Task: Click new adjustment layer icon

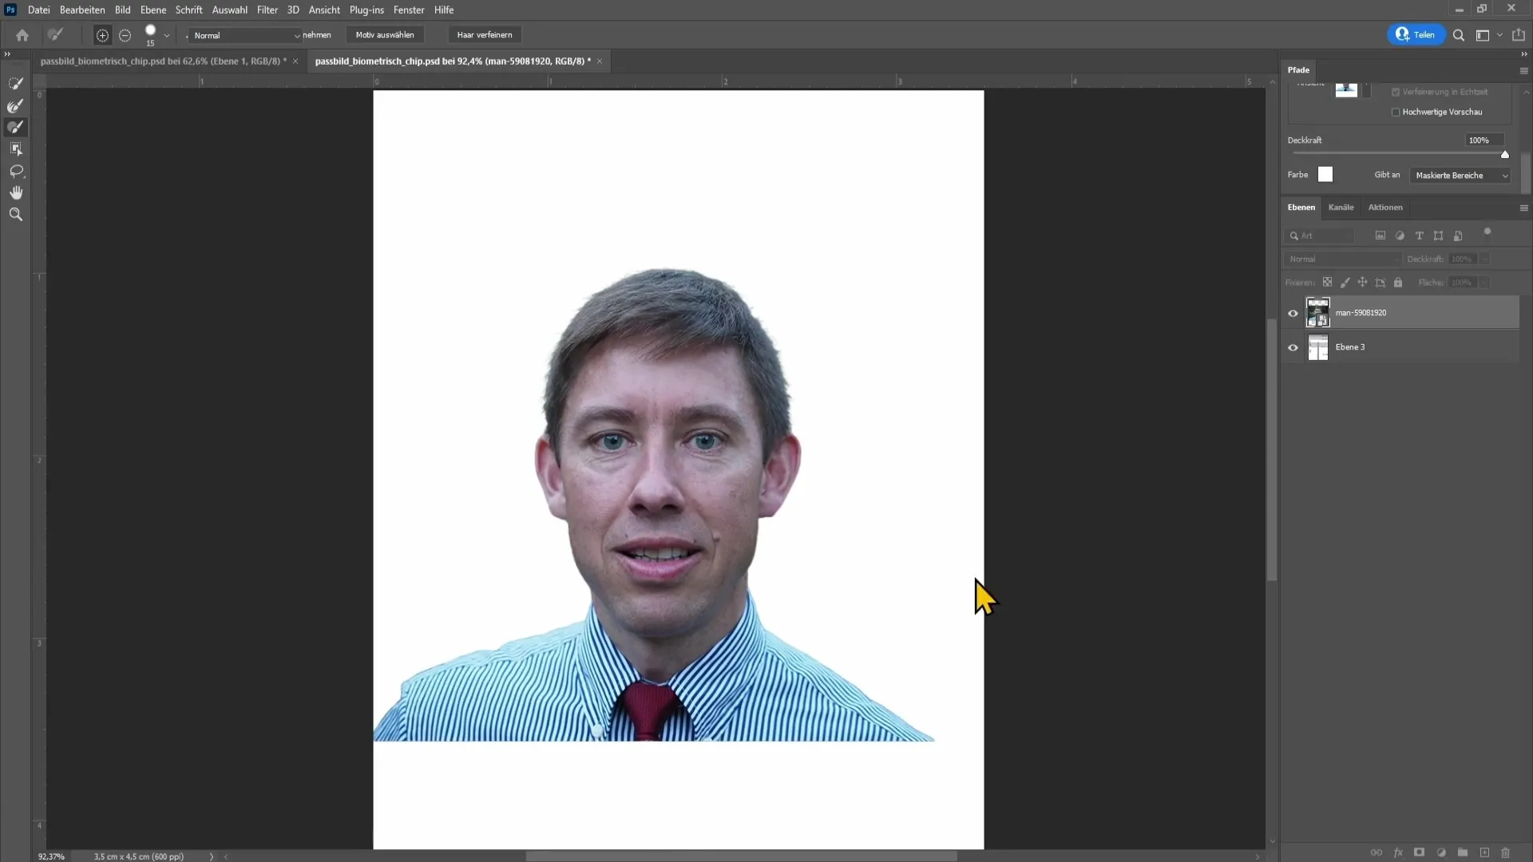Action: click(1441, 852)
